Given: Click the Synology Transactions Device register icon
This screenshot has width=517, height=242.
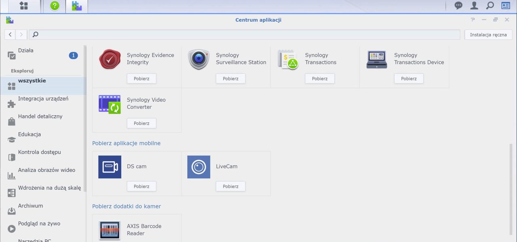Looking at the screenshot, I should coord(377,60).
